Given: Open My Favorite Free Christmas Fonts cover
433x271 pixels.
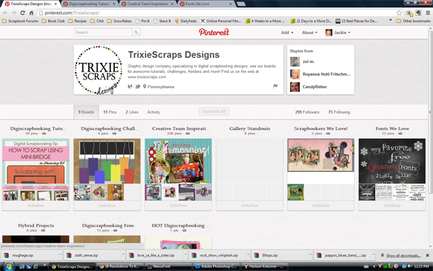Looking at the screenshot, I should [392, 161].
